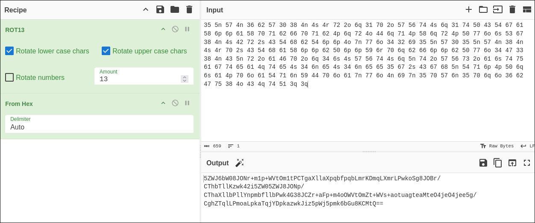This screenshot has height=223, width=535.
Task: Save output to file
Action: tap(483, 163)
